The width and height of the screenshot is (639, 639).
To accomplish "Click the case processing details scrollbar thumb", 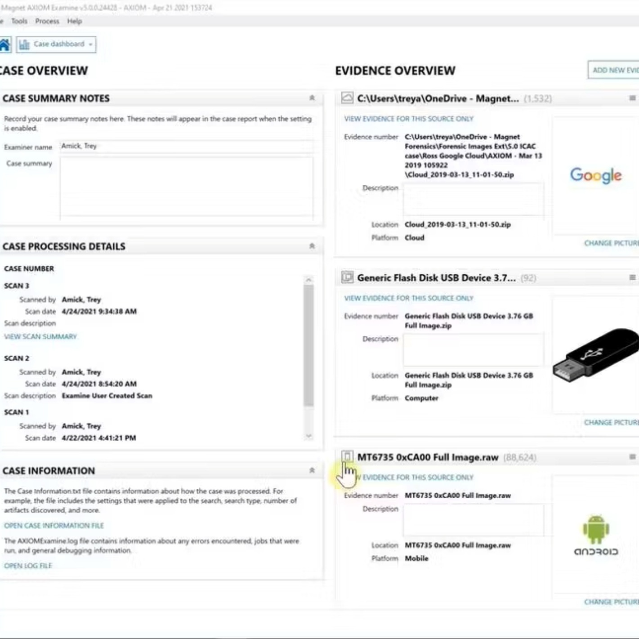I will click(x=308, y=345).
